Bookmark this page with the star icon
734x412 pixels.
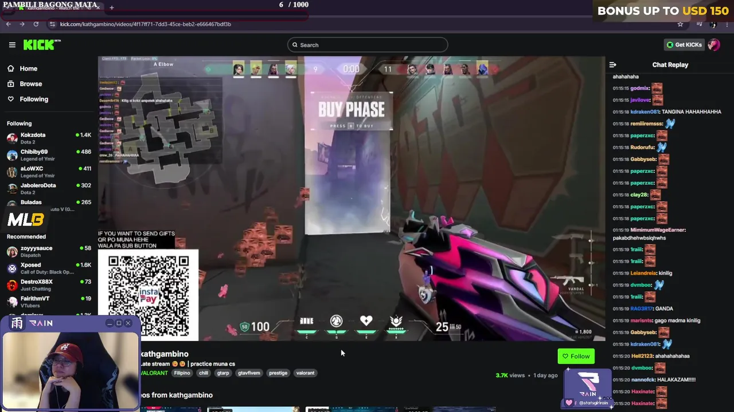click(680, 24)
